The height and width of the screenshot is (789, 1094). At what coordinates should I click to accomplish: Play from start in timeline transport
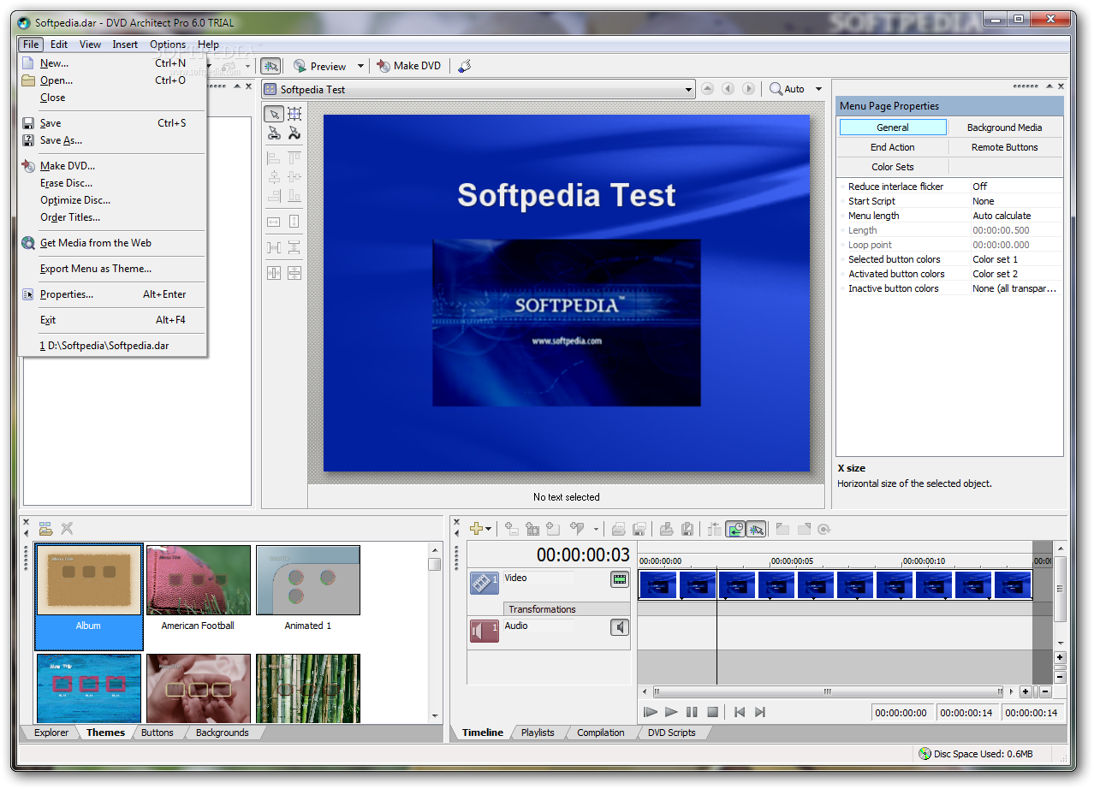[x=651, y=712]
